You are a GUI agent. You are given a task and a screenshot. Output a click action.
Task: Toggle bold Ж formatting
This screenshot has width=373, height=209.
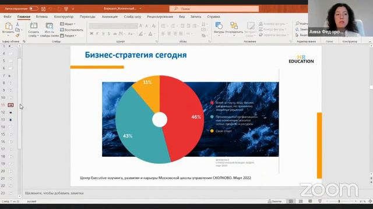click(x=92, y=34)
